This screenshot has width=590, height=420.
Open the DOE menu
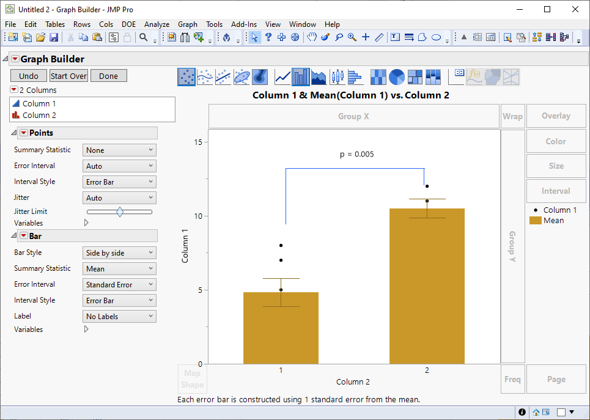tap(128, 24)
